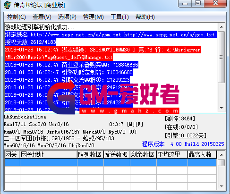The width and height of the screenshot is (230, 194).
Task: Click the 最高人数 column header
Action: point(202,154)
